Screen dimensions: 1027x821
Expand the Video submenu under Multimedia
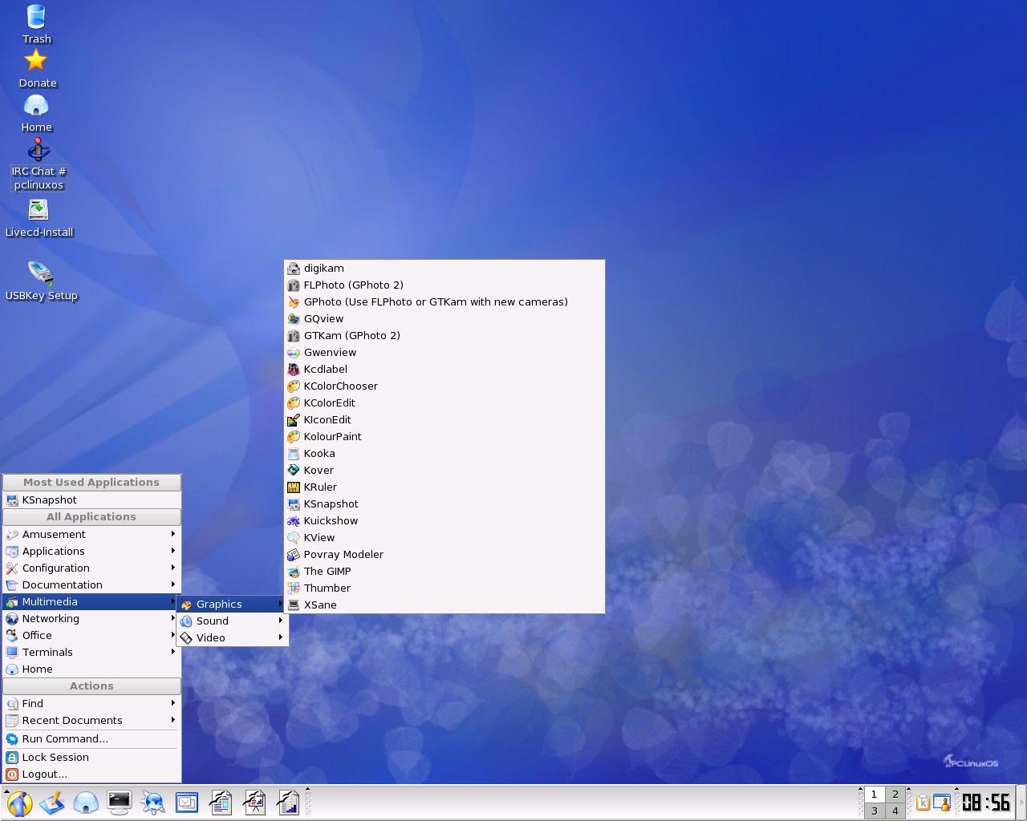tap(232, 638)
